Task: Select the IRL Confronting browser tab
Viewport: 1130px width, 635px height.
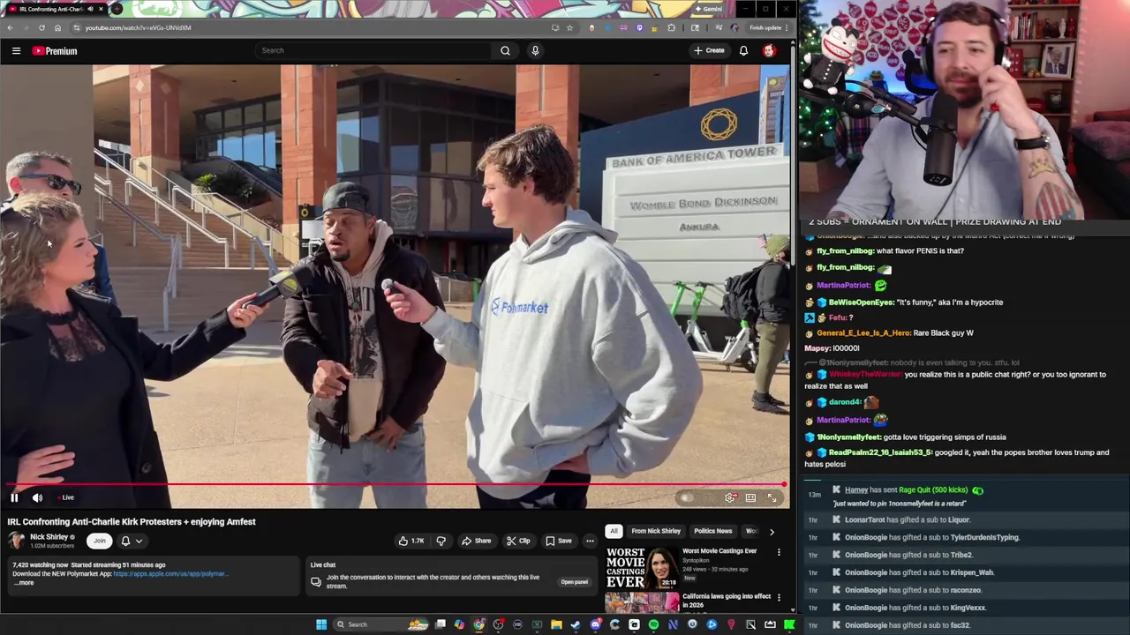Action: coord(53,9)
